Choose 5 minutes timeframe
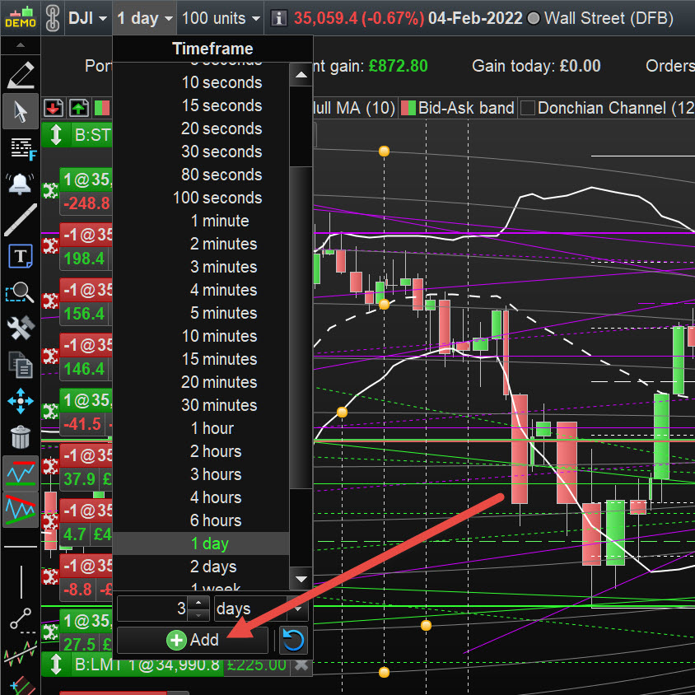 (x=201, y=313)
